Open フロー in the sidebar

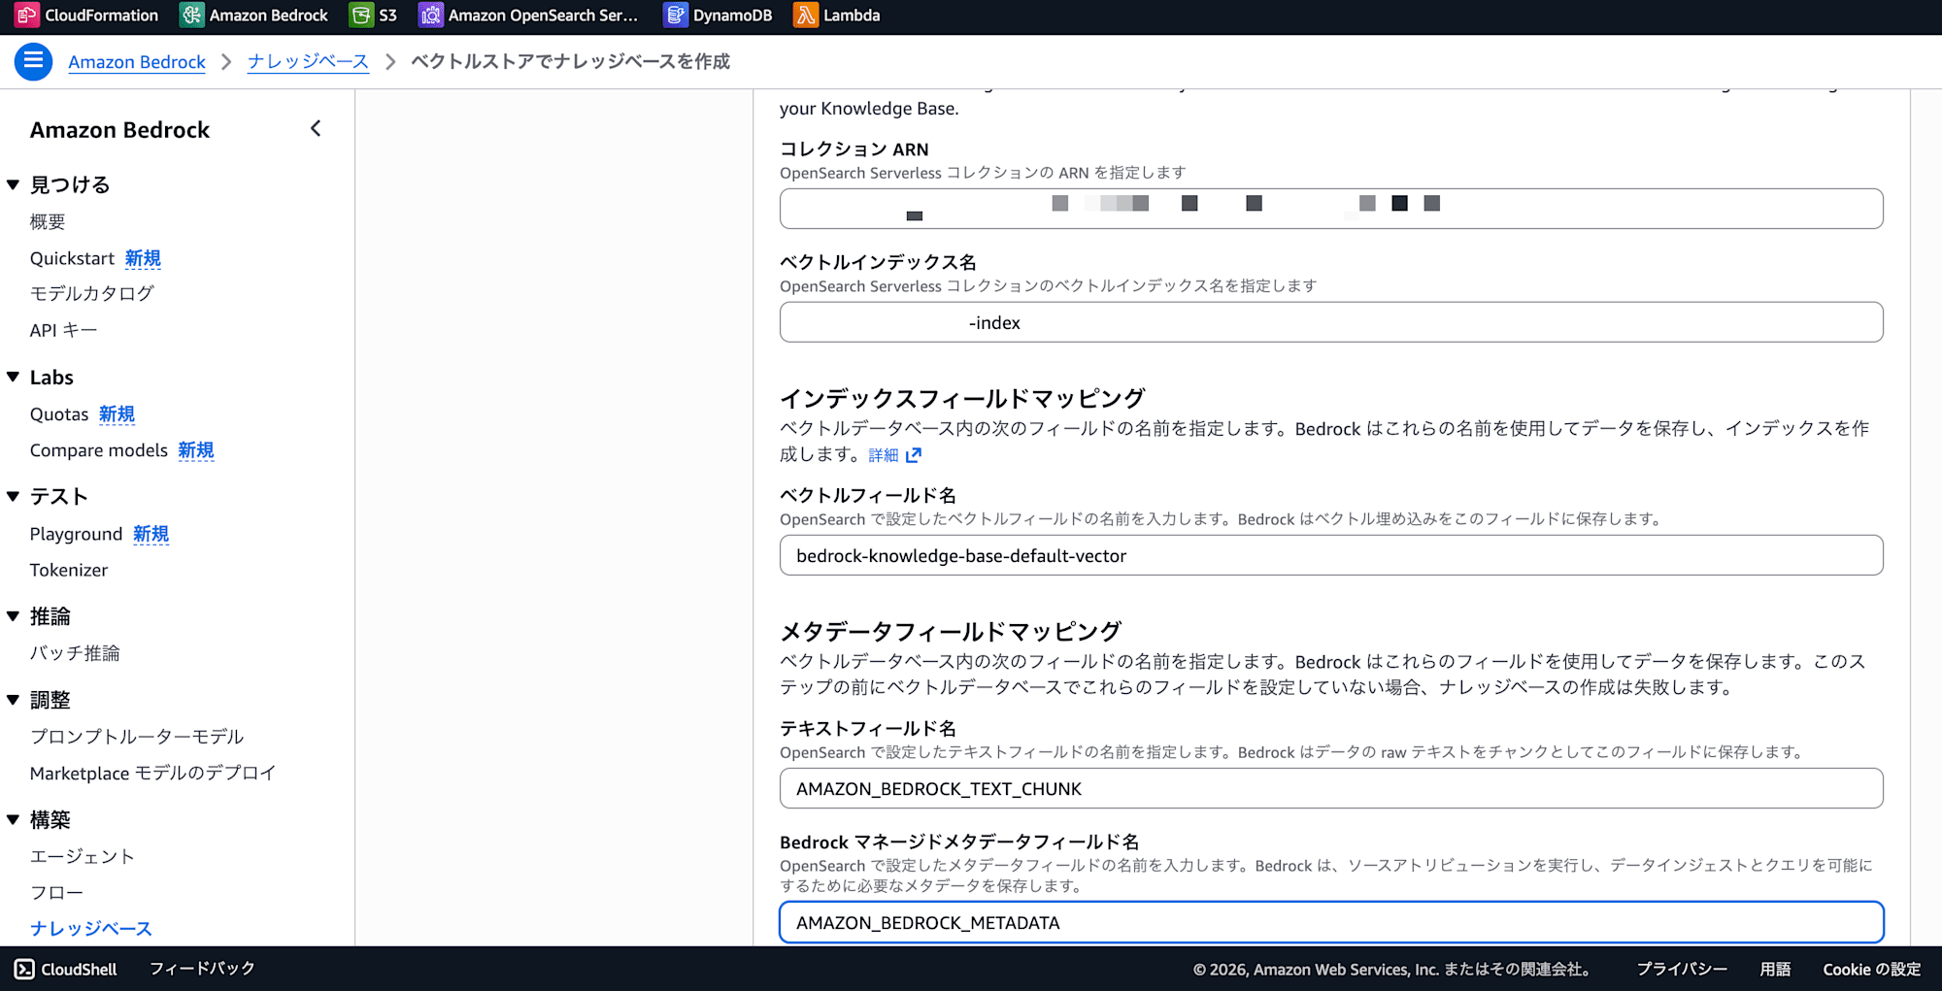pyautogui.click(x=56, y=892)
